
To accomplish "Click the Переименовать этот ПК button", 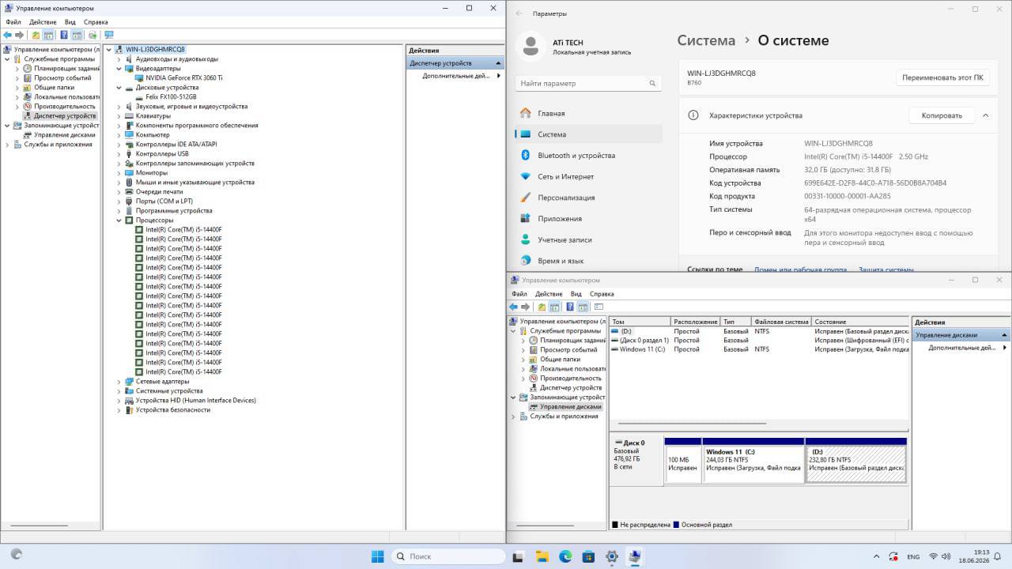I will [942, 77].
